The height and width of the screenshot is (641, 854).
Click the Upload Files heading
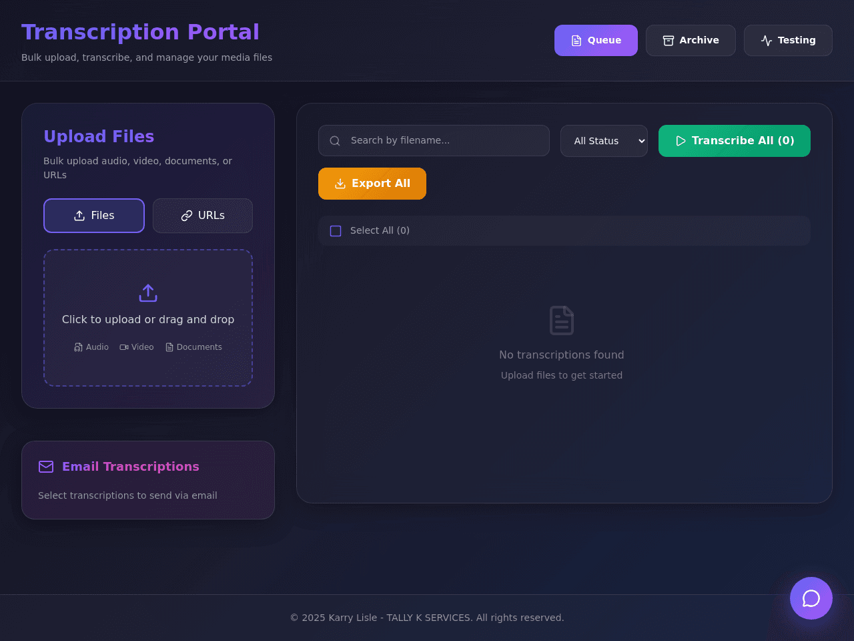click(x=99, y=136)
